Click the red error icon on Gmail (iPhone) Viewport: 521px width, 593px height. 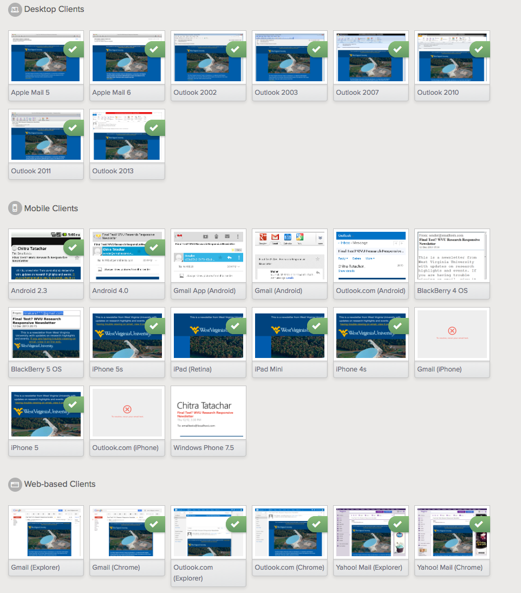click(452, 330)
